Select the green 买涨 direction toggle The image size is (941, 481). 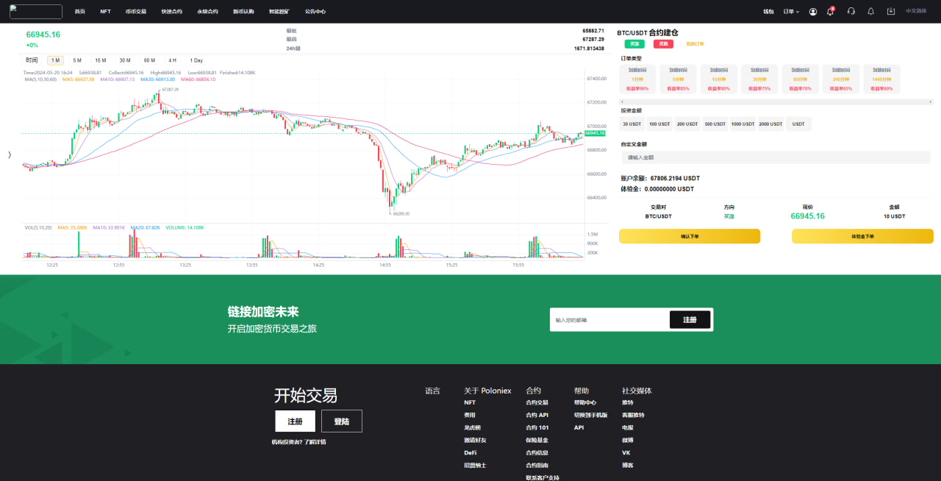(634, 44)
